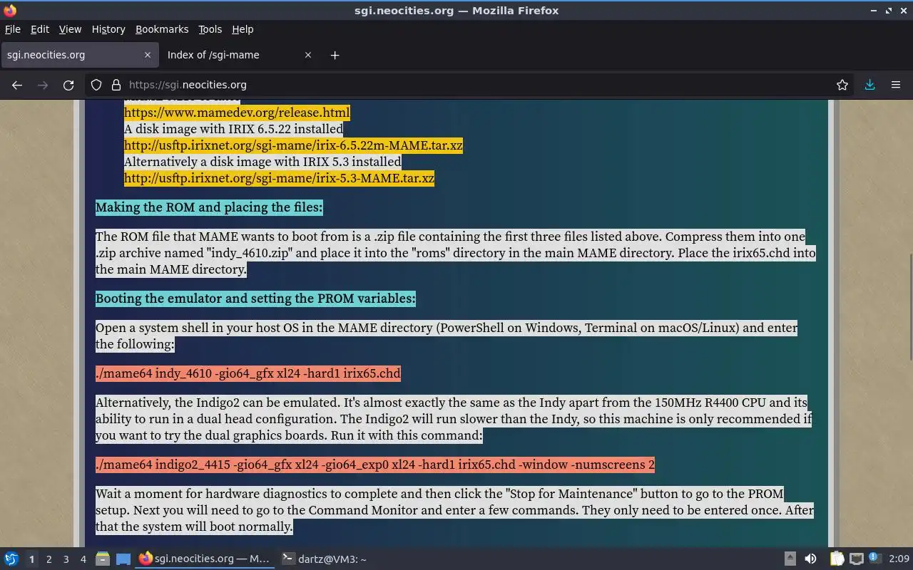Open the Firefox downloads panel

point(869,85)
